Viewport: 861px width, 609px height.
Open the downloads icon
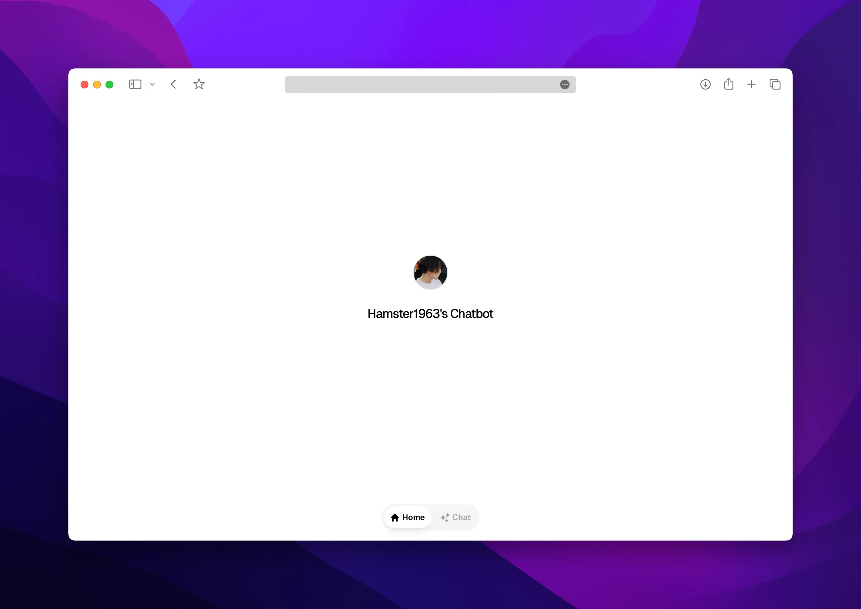[705, 84]
